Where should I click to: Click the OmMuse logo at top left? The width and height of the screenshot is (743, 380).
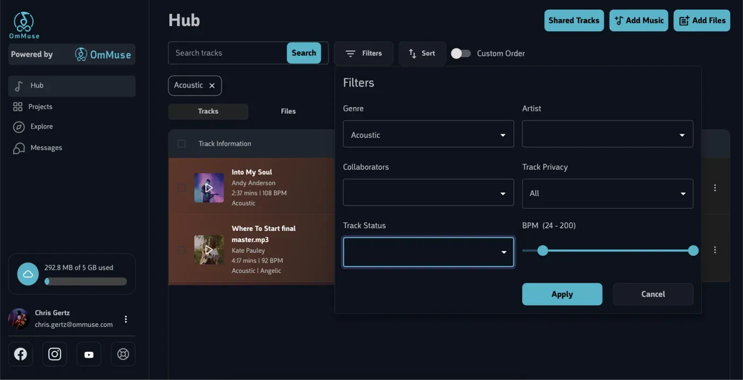24,25
